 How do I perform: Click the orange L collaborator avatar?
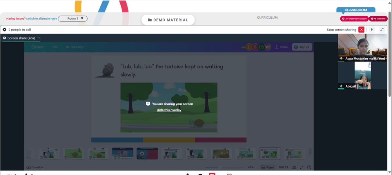[249, 47]
